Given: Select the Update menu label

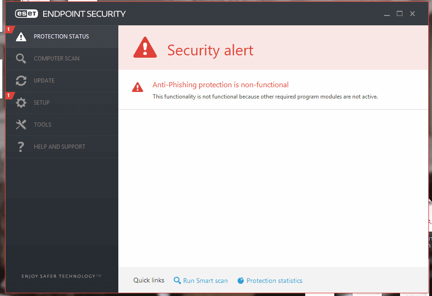Looking at the screenshot, I should [44, 81].
